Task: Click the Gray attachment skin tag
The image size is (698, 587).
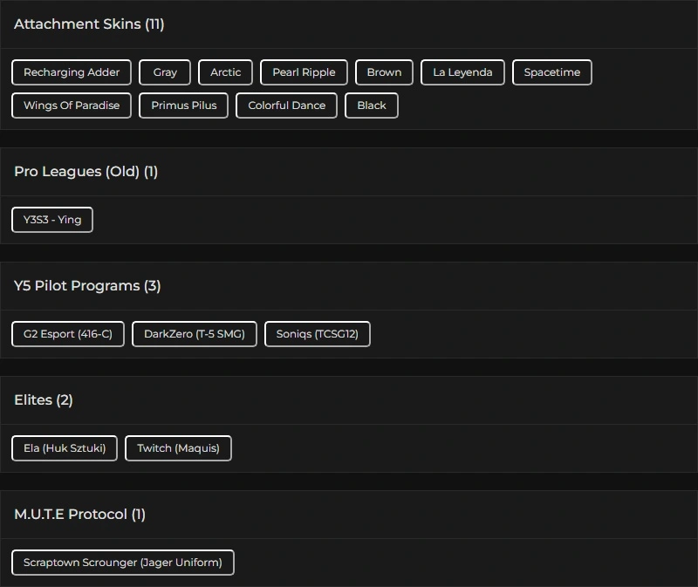Action: point(165,72)
